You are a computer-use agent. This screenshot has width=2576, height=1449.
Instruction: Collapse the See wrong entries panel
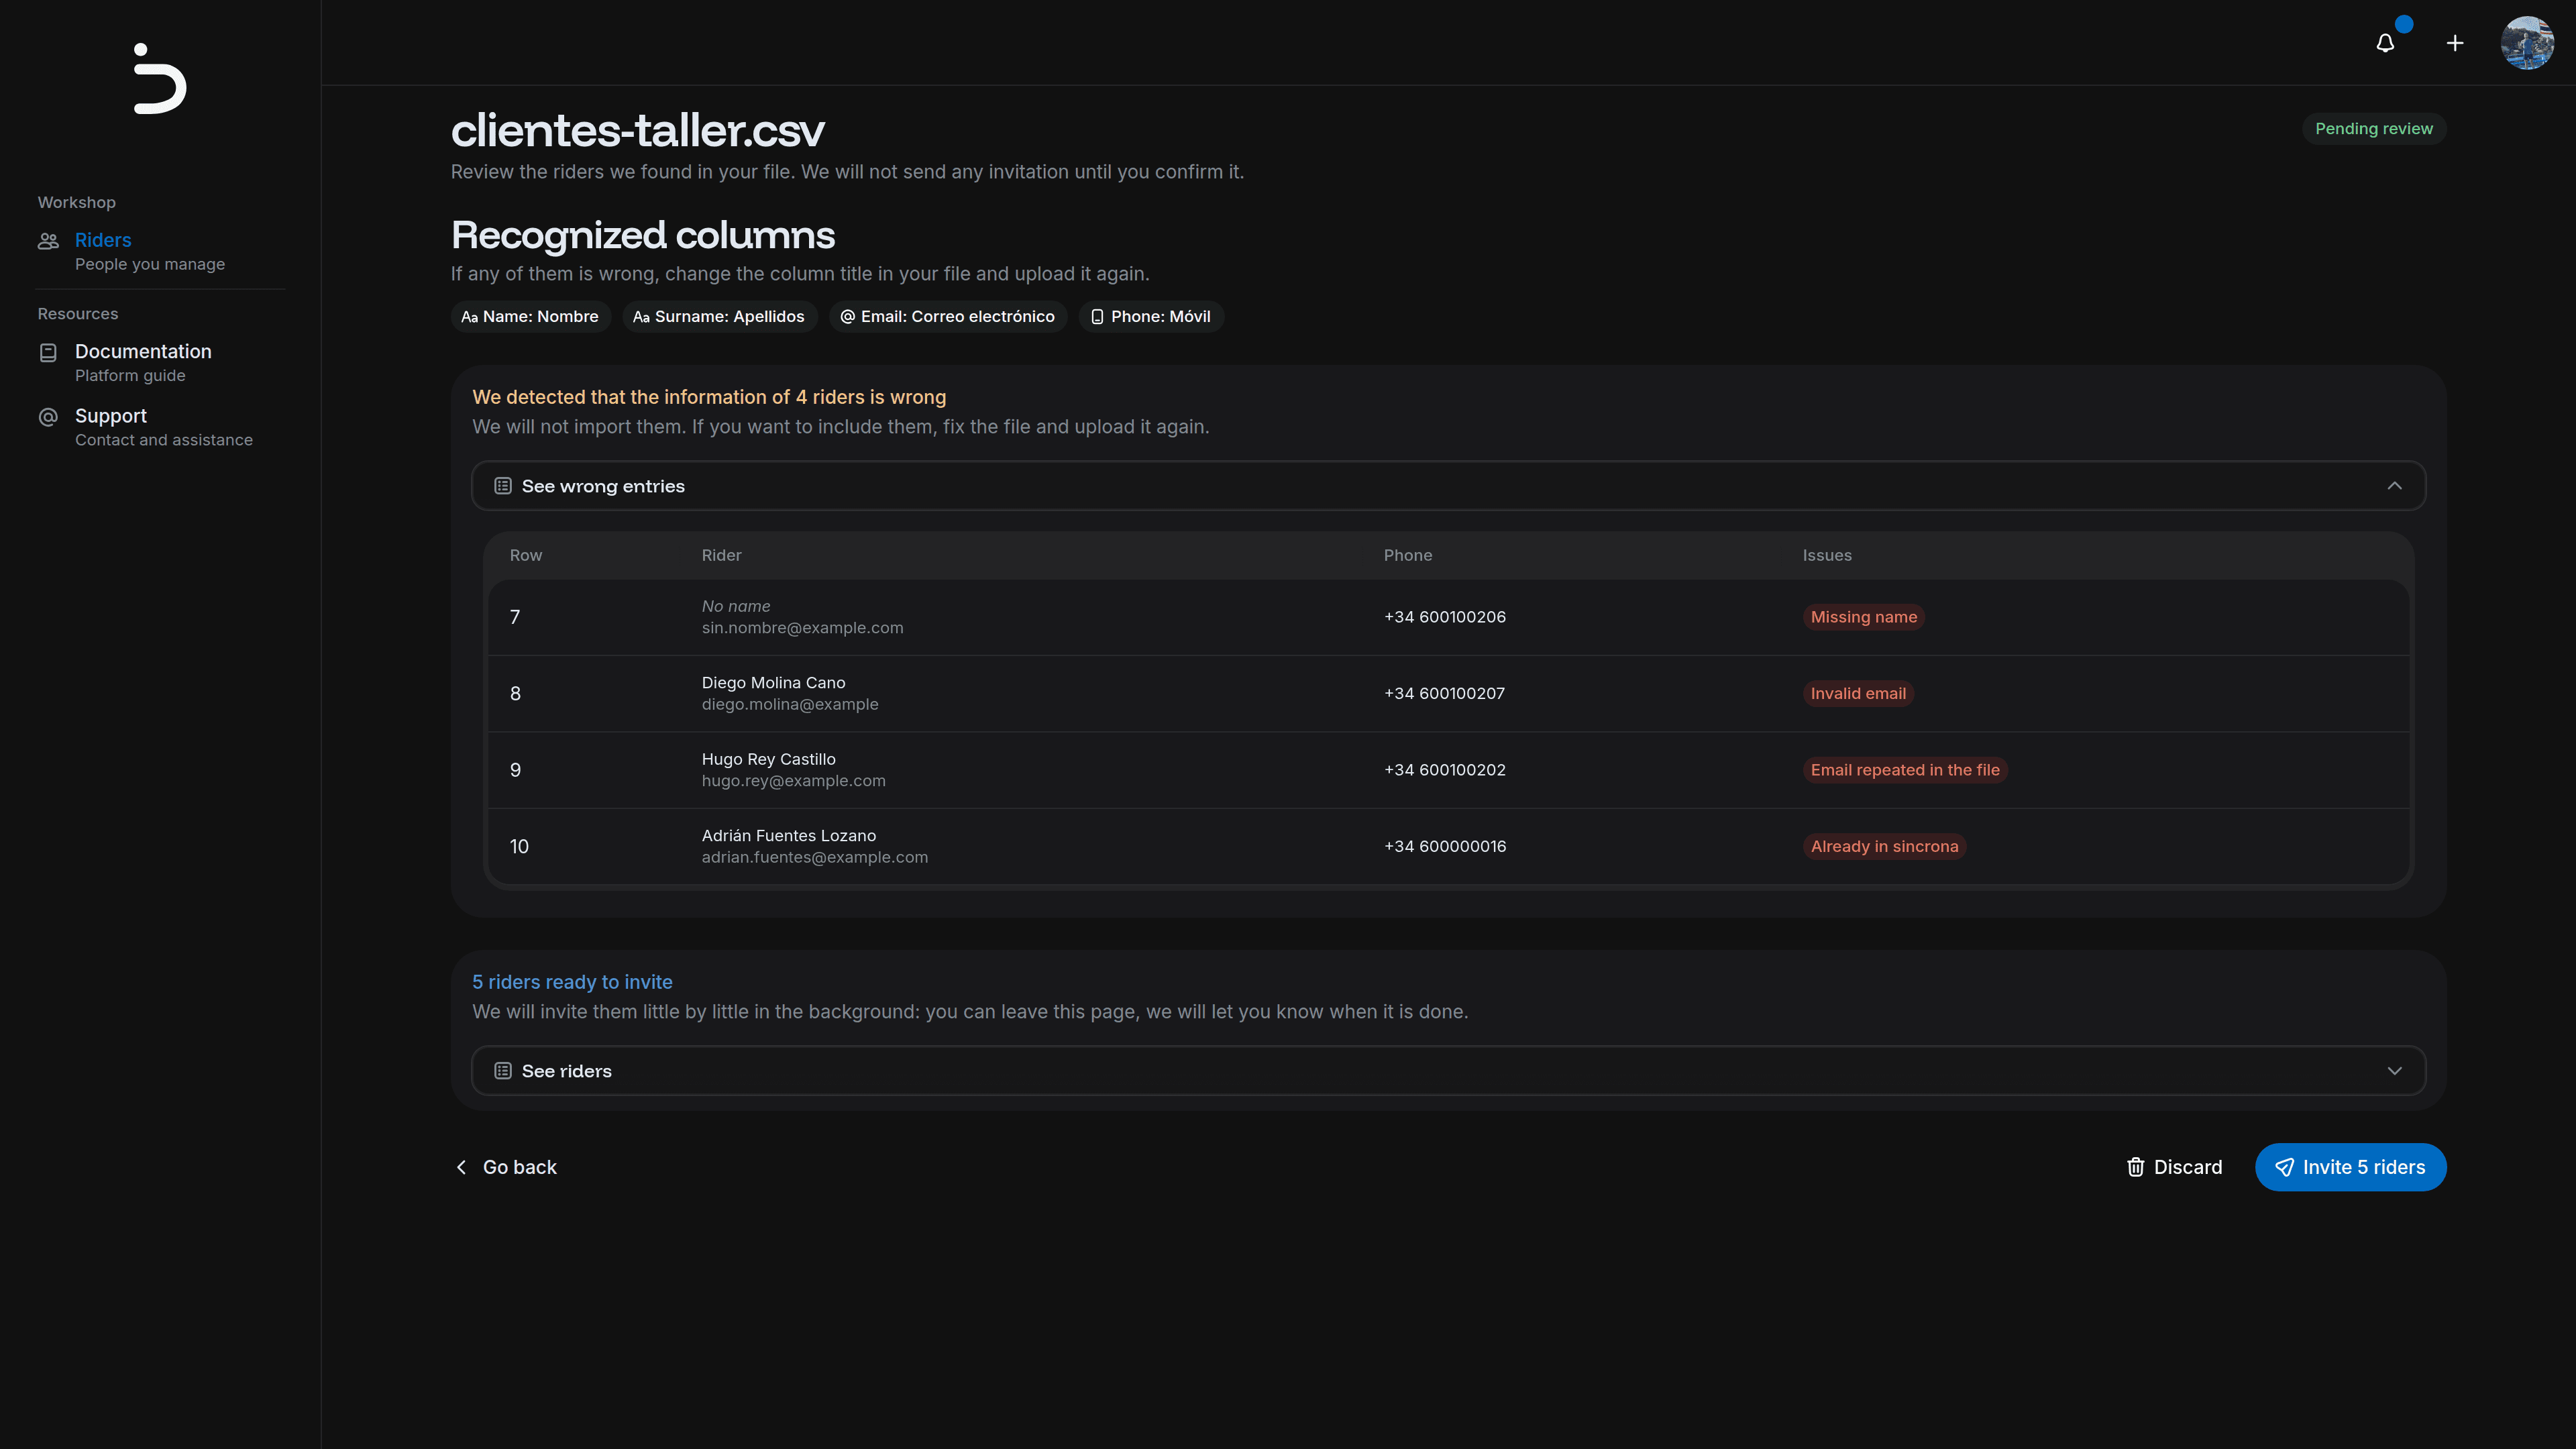tap(1448, 486)
